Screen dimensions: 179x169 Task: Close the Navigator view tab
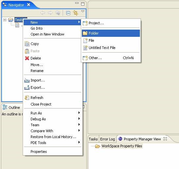click(x=29, y=5)
